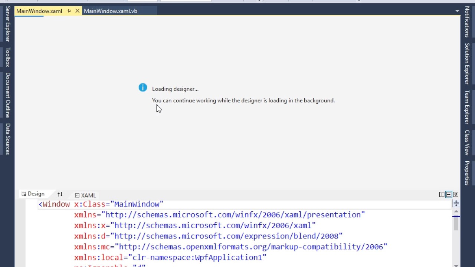Swap the Design and XAML panes
Viewport: 475px width, 267px height.
[60, 194]
